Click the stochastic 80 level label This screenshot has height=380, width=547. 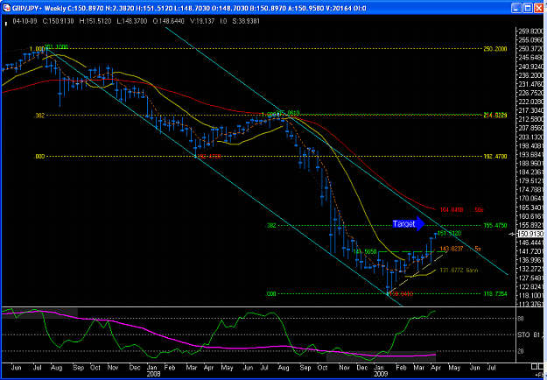tap(520, 319)
